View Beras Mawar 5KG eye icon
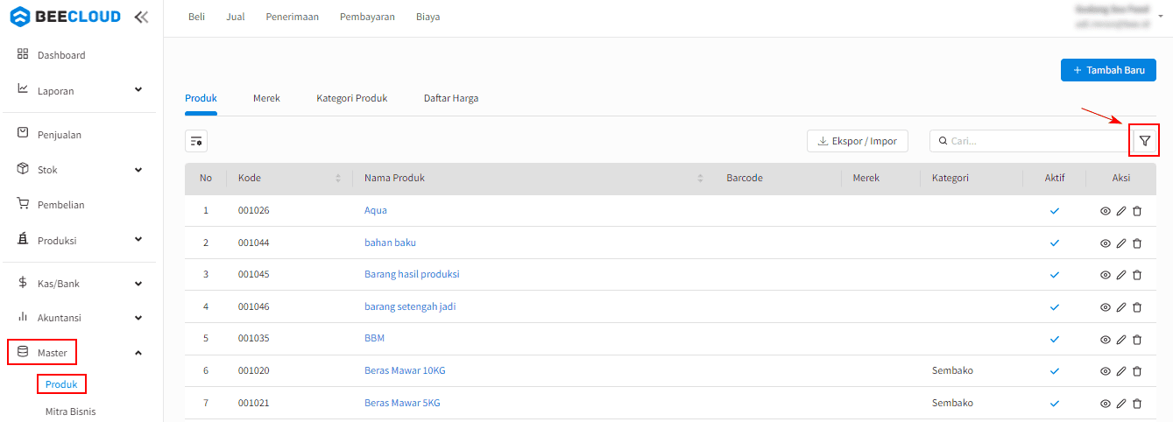This screenshot has height=422, width=1173. click(1106, 404)
